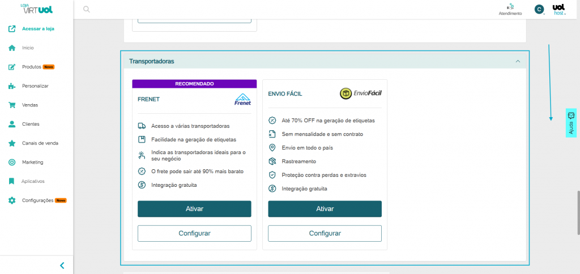Image resolution: width=580 pixels, height=274 pixels.
Task: Click Acessar a loja link
Action: click(x=38, y=29)
